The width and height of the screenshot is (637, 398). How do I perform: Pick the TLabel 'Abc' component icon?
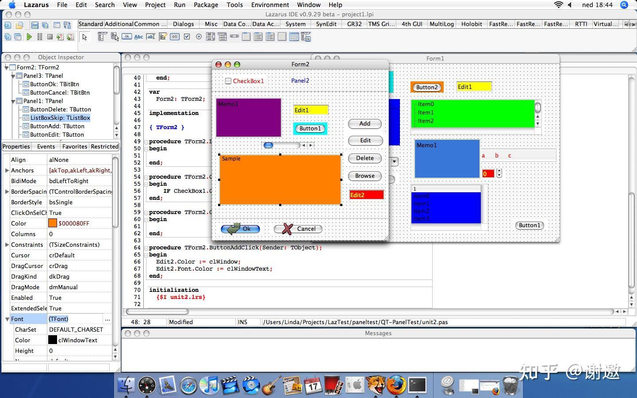pos(139,37)
